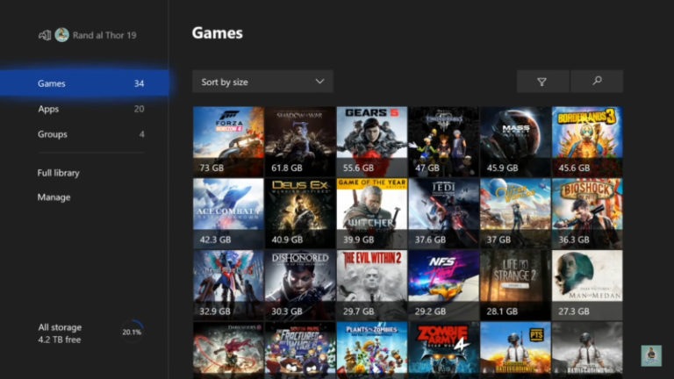Select the Life is Strange 2 tile

point(515,285)
